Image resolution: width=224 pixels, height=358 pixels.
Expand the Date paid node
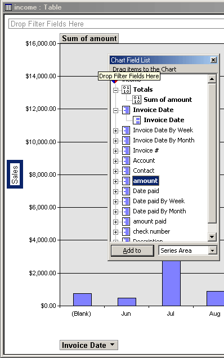click(115, 192)
